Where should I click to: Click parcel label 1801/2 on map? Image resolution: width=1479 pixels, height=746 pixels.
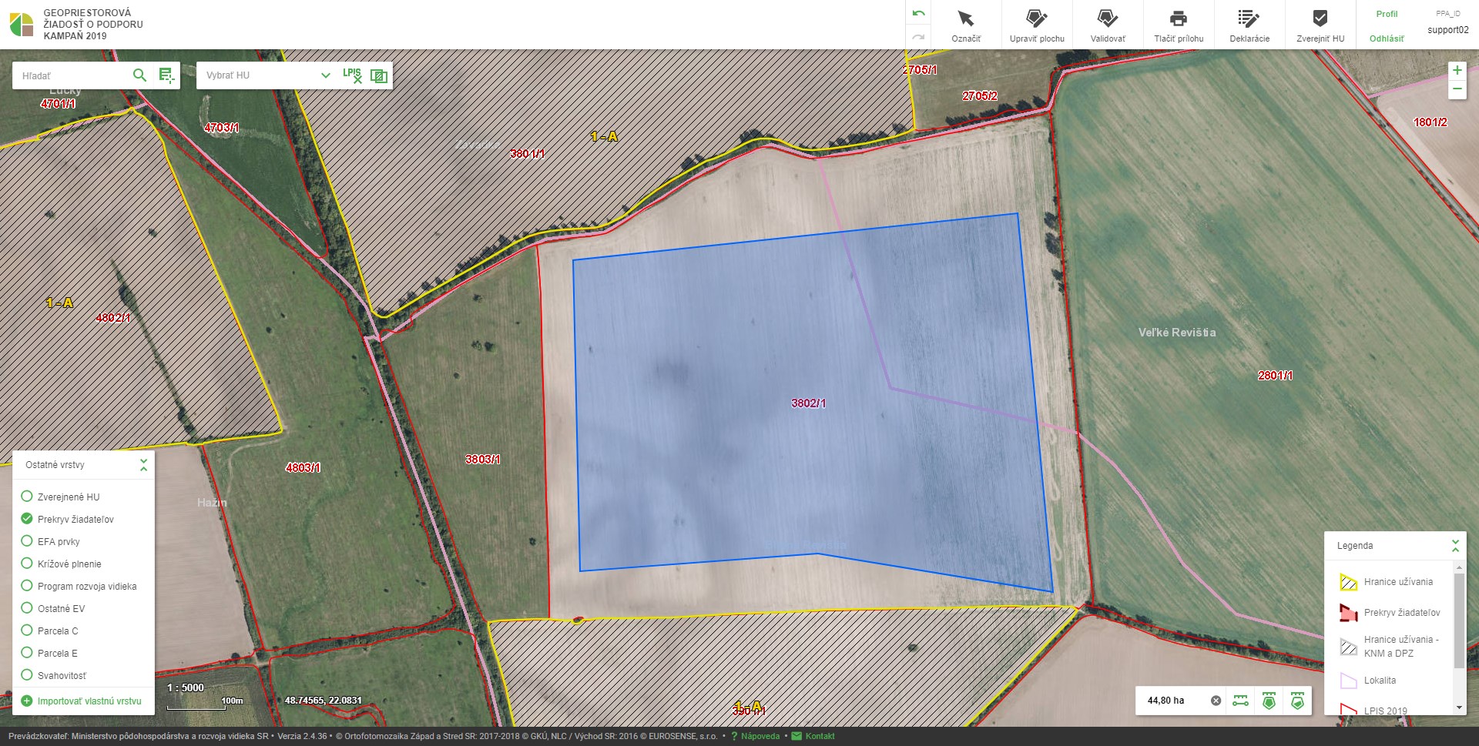pos(1430,122)
